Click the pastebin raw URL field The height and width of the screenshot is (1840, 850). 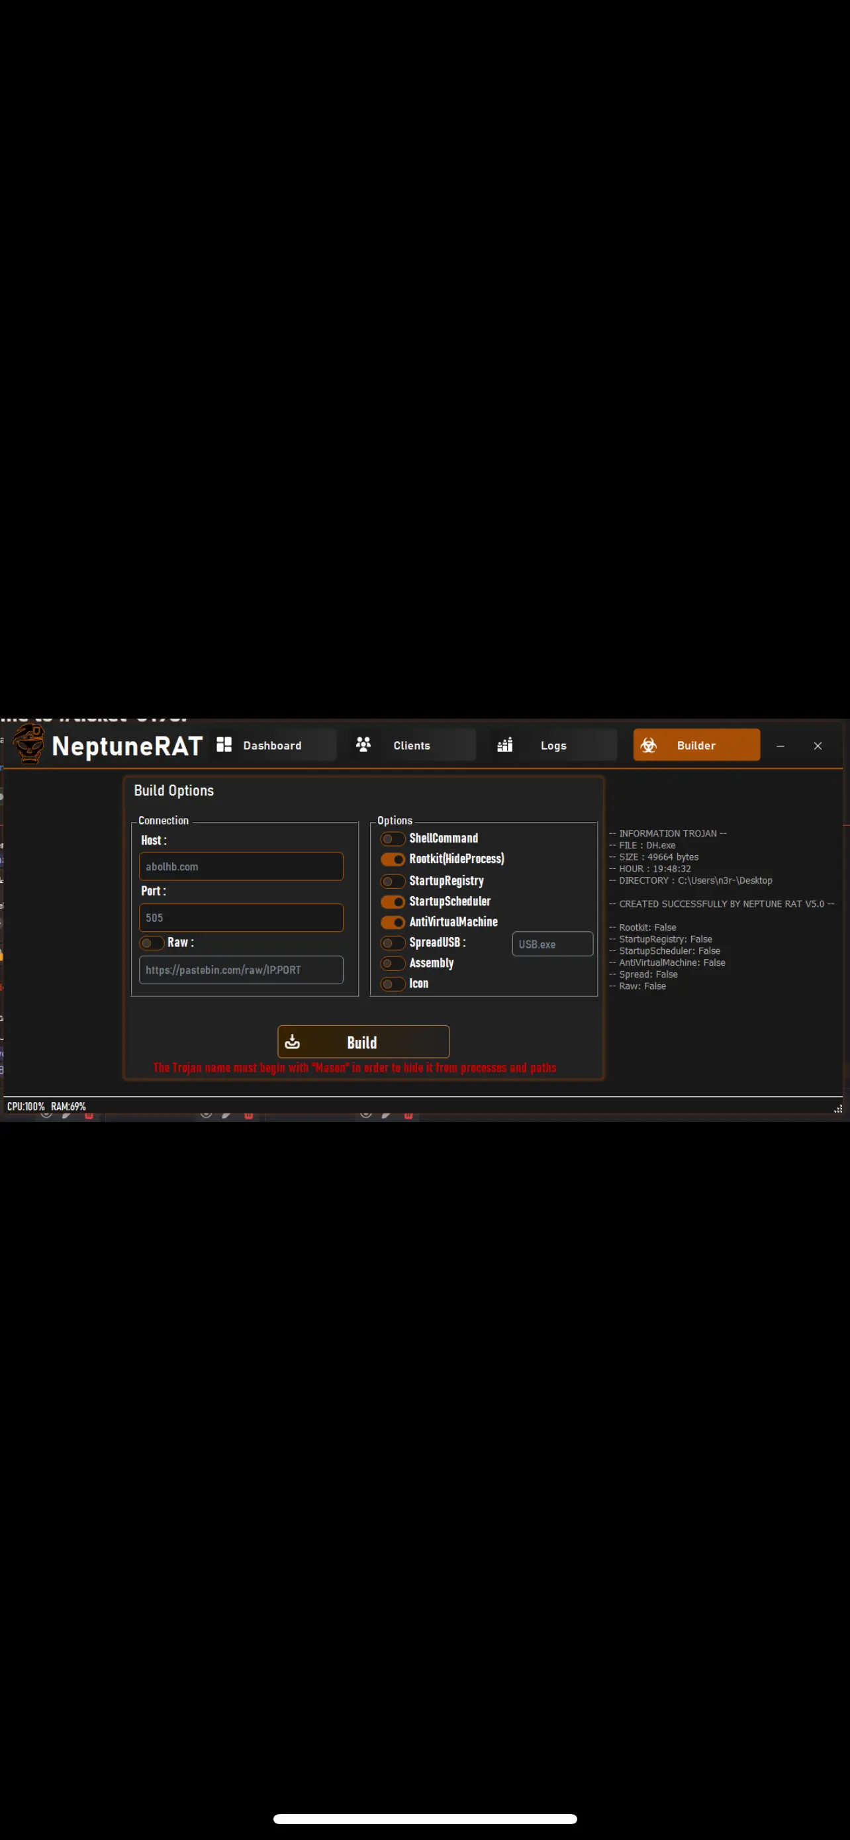click(x=241, y=970)
